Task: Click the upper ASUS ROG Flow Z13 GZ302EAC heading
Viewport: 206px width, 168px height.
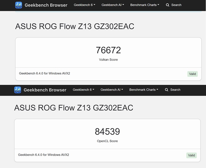Action: [x=75, y=26]
